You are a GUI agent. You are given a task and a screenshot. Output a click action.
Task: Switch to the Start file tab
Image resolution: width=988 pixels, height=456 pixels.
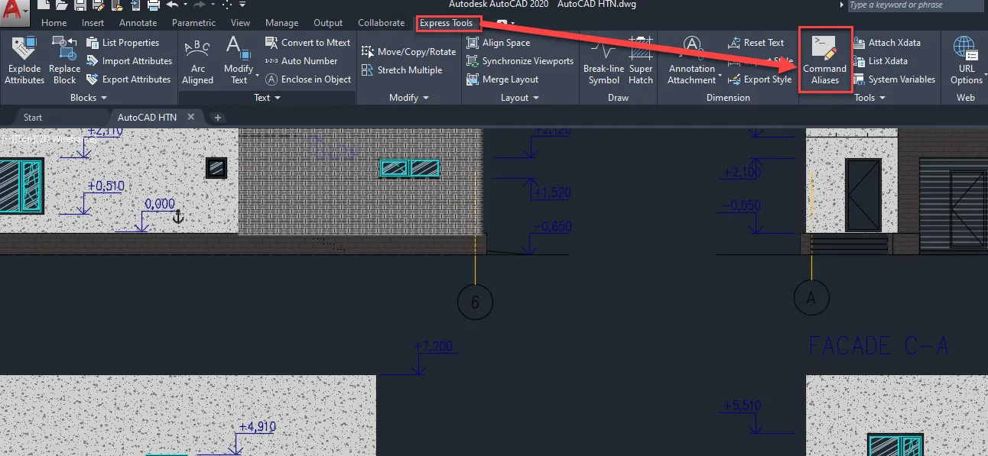click(33, 117)
